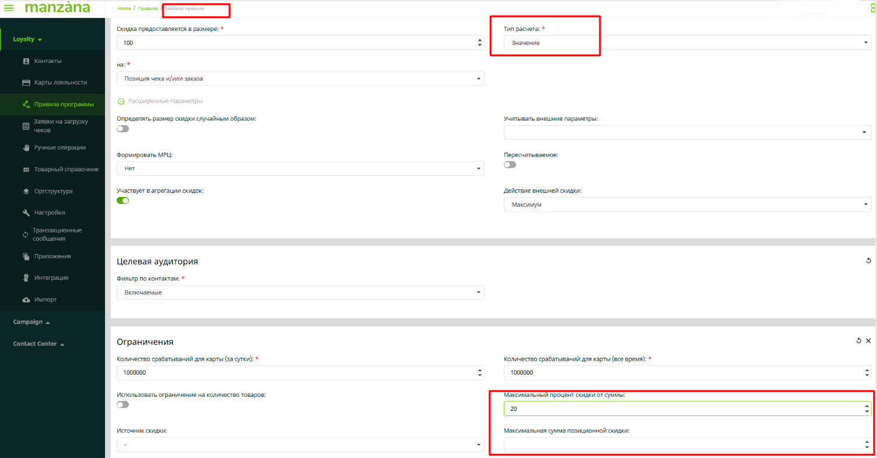Reset the Целевая аудитория section
This screenshot has width=877, height=458.
pos(868,260)
